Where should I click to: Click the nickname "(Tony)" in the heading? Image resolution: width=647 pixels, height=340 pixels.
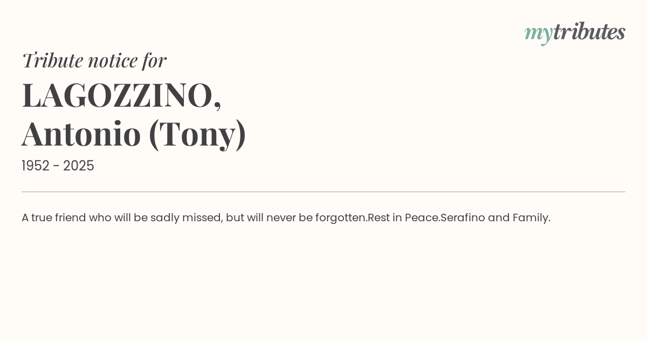[x=197, y=134]
